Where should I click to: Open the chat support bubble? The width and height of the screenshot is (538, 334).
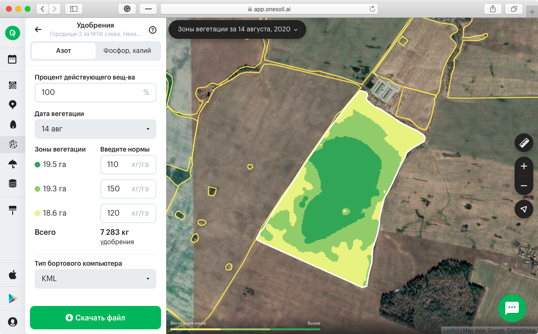click(512, 308)
